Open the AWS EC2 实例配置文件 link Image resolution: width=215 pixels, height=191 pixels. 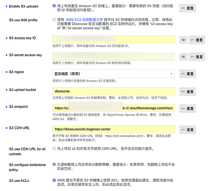pos(84,20)
